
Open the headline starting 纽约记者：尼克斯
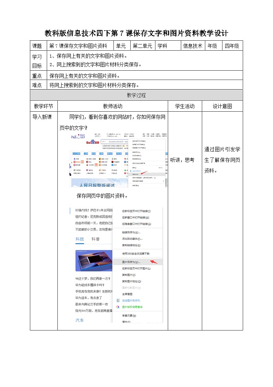[x=94, y=216]
